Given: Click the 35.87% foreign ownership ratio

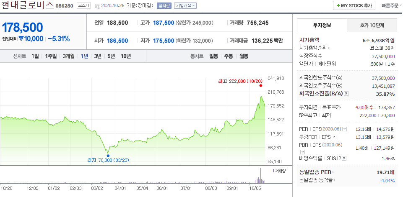Looking at the screenshot, I should click(x=385, y=94).
